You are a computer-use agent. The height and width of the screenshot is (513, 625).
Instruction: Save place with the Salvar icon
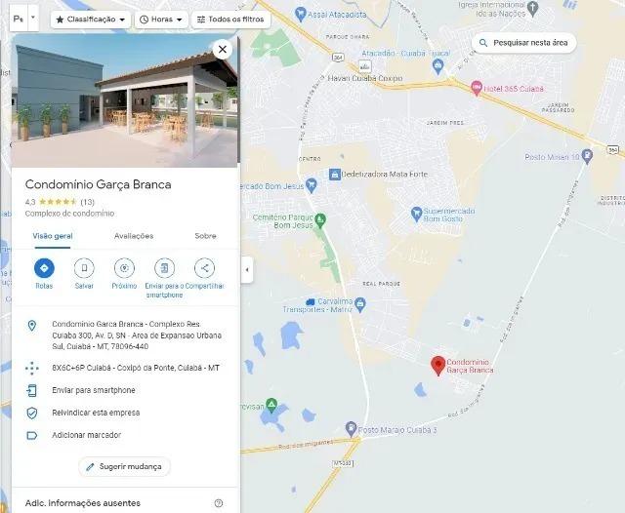pos(84,268)
